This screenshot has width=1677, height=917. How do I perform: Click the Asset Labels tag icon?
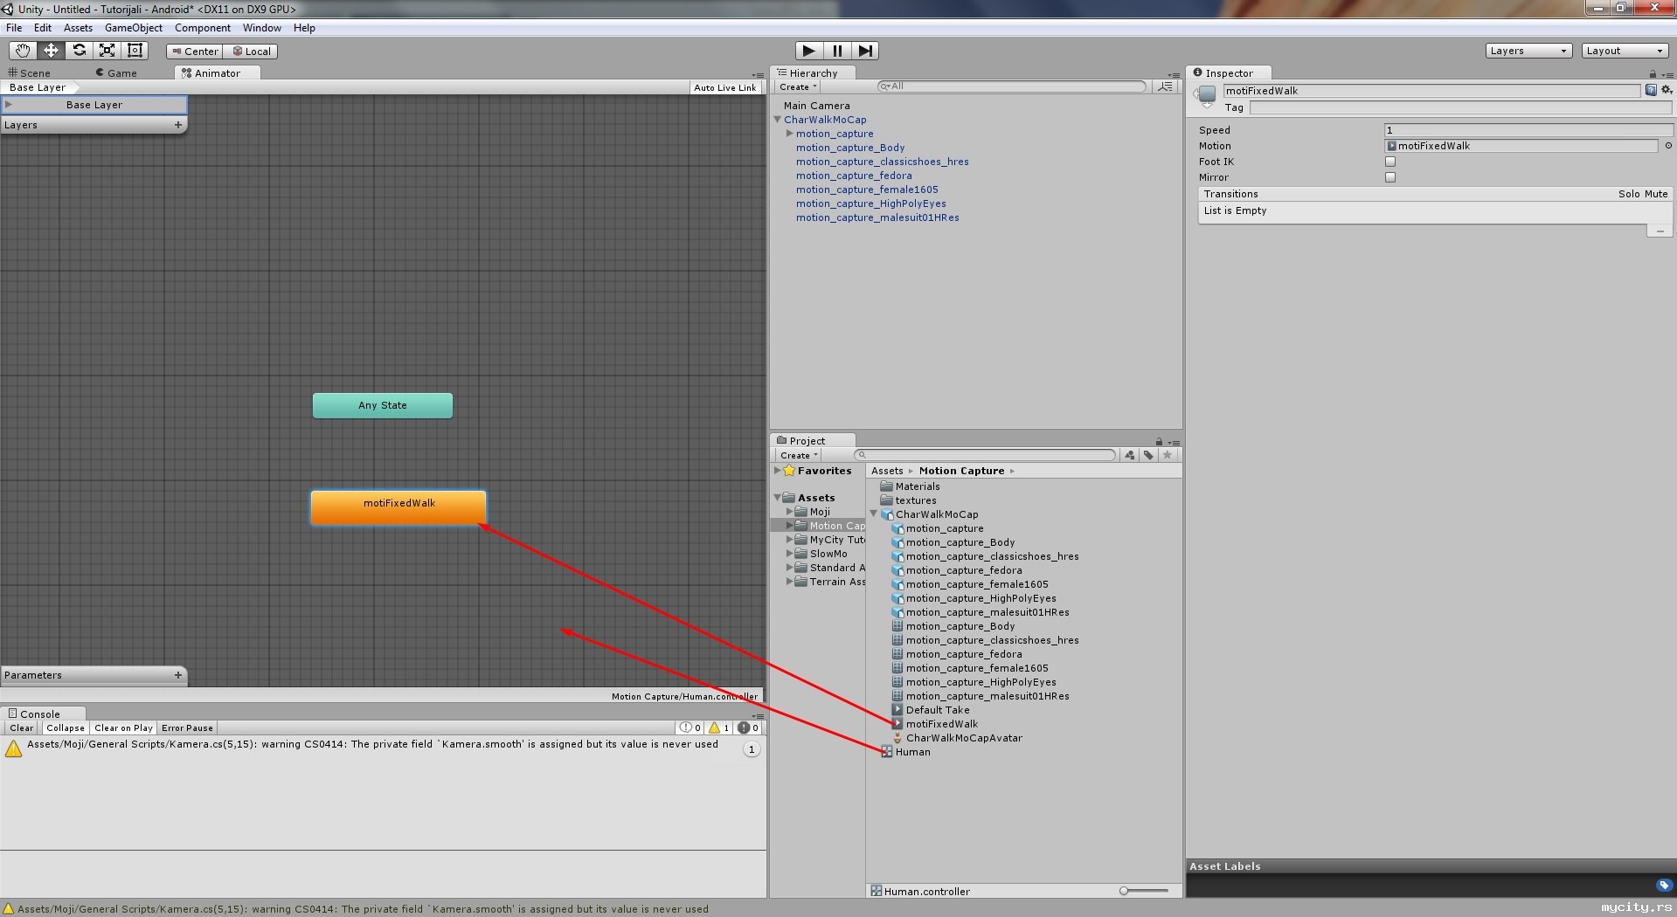1664,885
